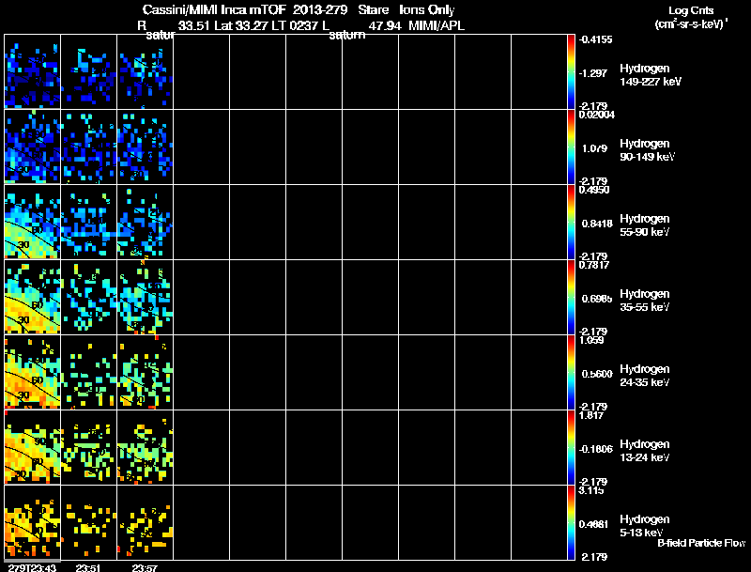Image resolution: width=751 pixels, height=572 pixels.
Task: Click the first-column Hydrogen 35-55 keV image panel
Action: (x=32, y=297)
